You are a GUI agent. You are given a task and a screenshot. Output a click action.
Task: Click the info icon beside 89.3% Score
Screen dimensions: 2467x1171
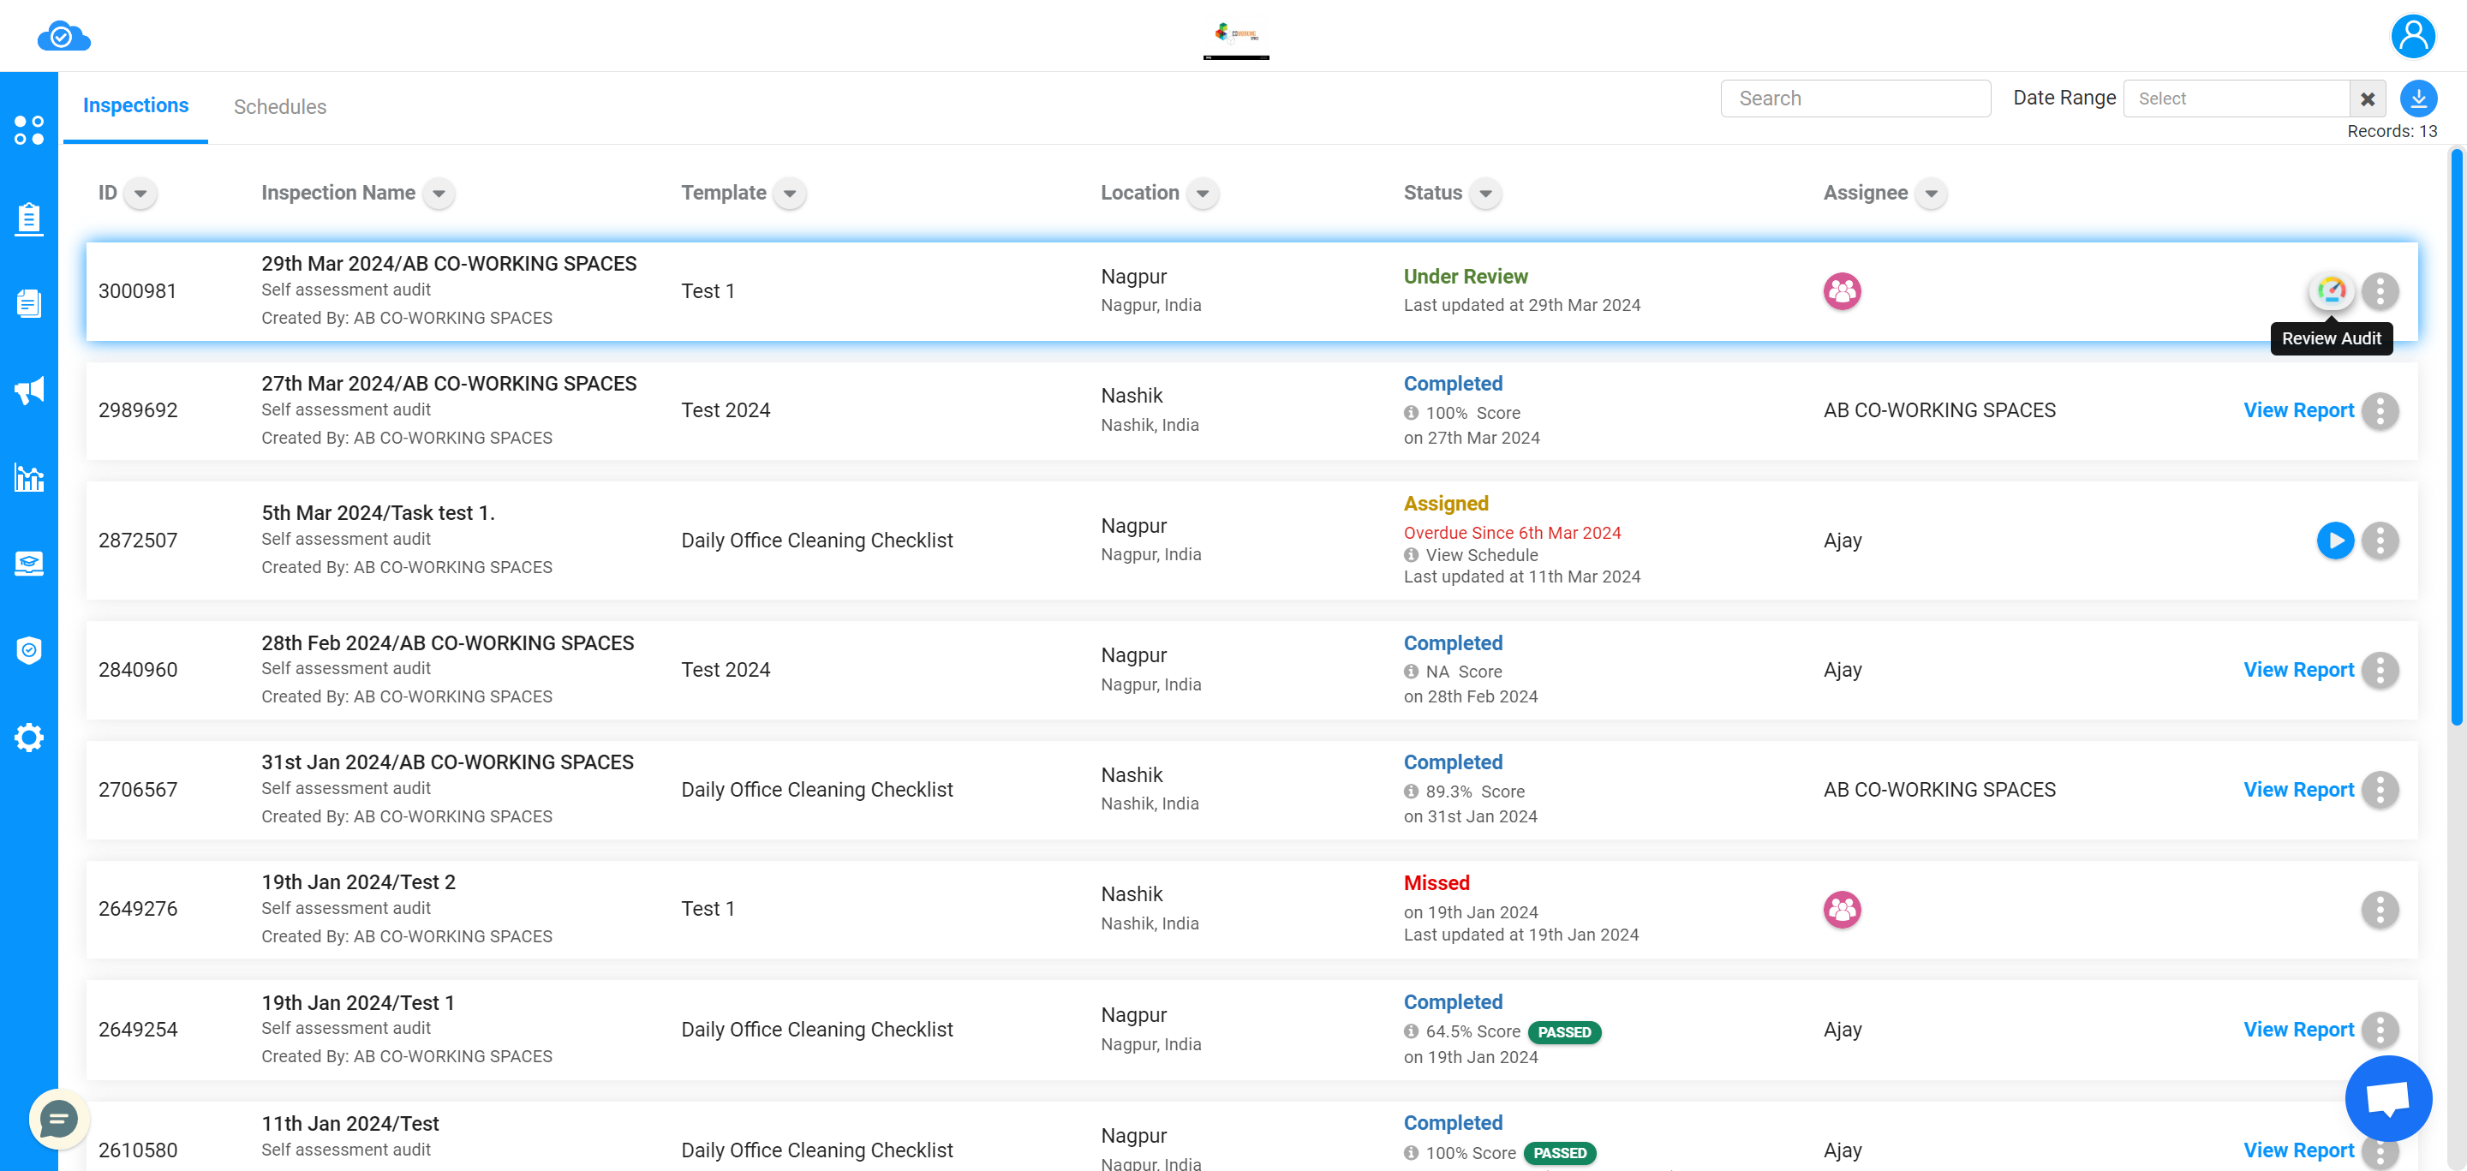[x=1411, y=791]
